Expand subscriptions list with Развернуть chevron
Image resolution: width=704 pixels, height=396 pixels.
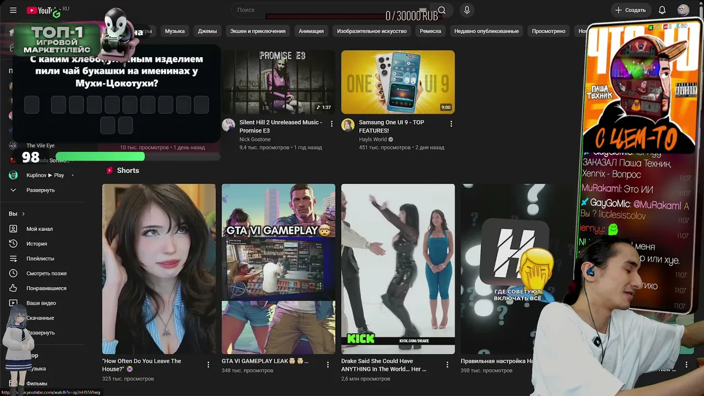click(x=13, y=190)
